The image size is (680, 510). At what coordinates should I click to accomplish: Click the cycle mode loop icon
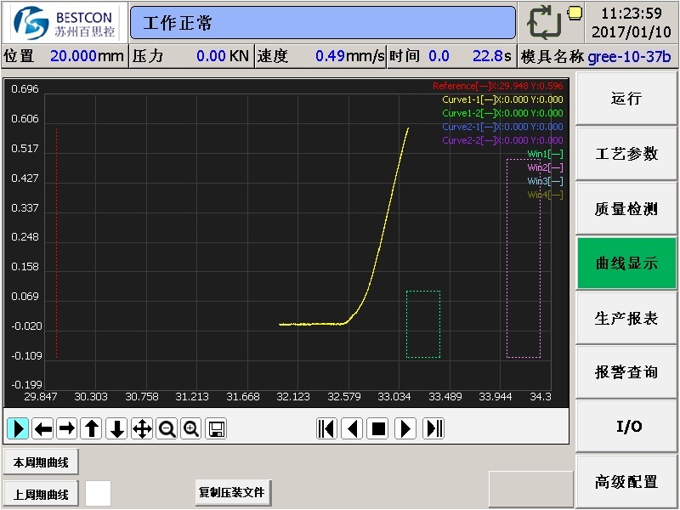tap(544, 23)
